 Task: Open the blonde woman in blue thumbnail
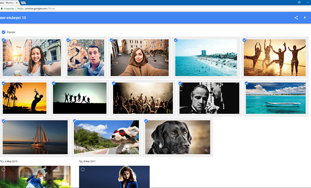coord(114,178)
